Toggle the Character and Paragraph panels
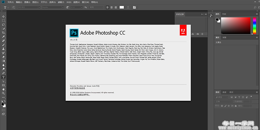The width and height of the screenshot is (260, 130). 134,7
